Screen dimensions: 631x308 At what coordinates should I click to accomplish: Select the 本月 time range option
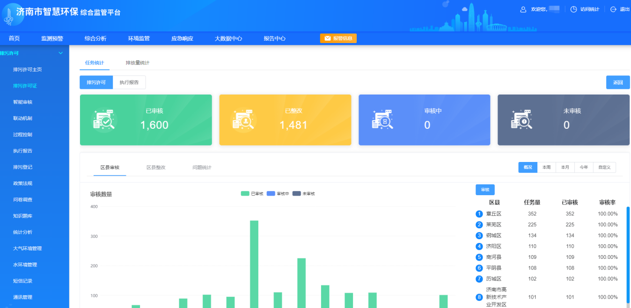click(x=565, y=167)
